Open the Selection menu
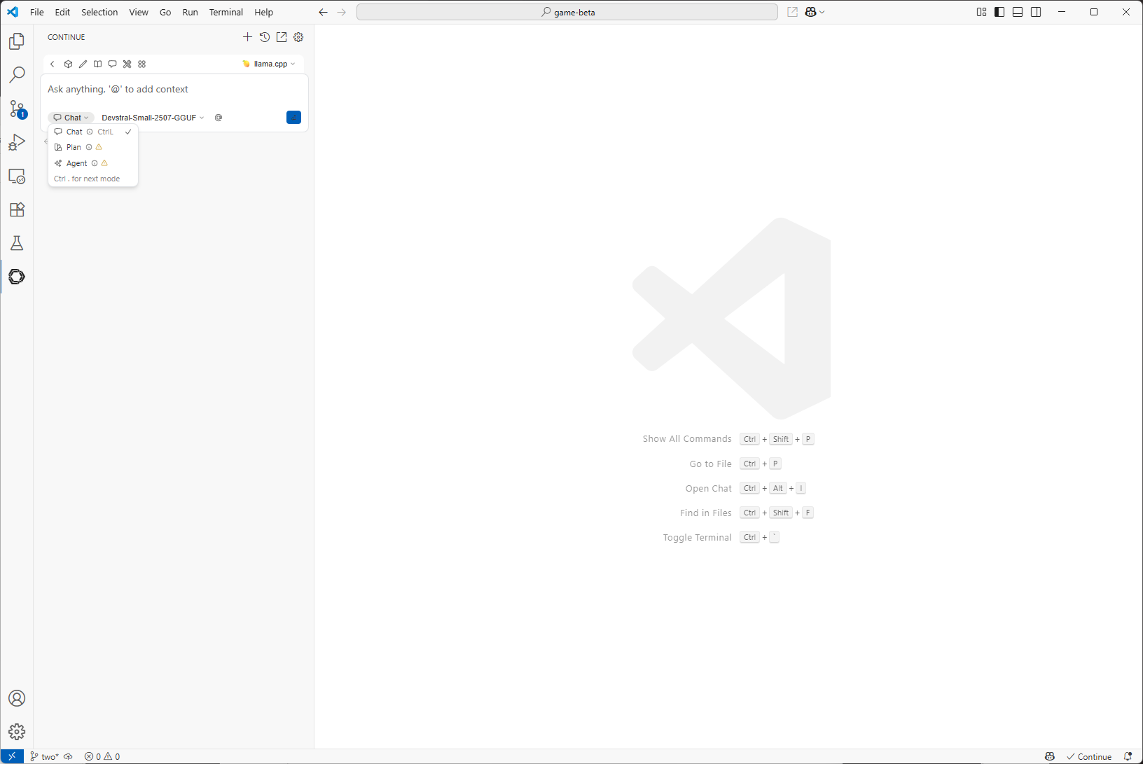Screen dimensions: 1143x764 99,12
